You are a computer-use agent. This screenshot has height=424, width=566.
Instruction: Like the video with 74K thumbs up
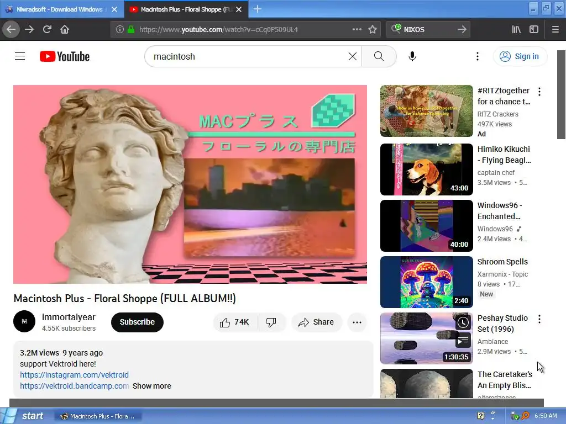(x=235, y=322)
